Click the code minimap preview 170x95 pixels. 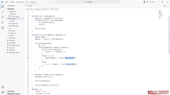point(161,15)
